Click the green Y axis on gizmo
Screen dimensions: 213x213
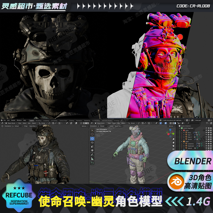tap(173, 134)
